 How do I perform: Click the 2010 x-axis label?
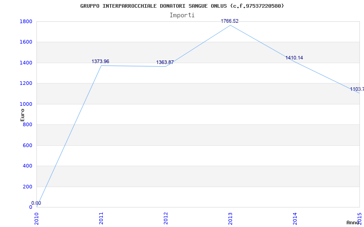pyautogui.click(x=36, y=219)
